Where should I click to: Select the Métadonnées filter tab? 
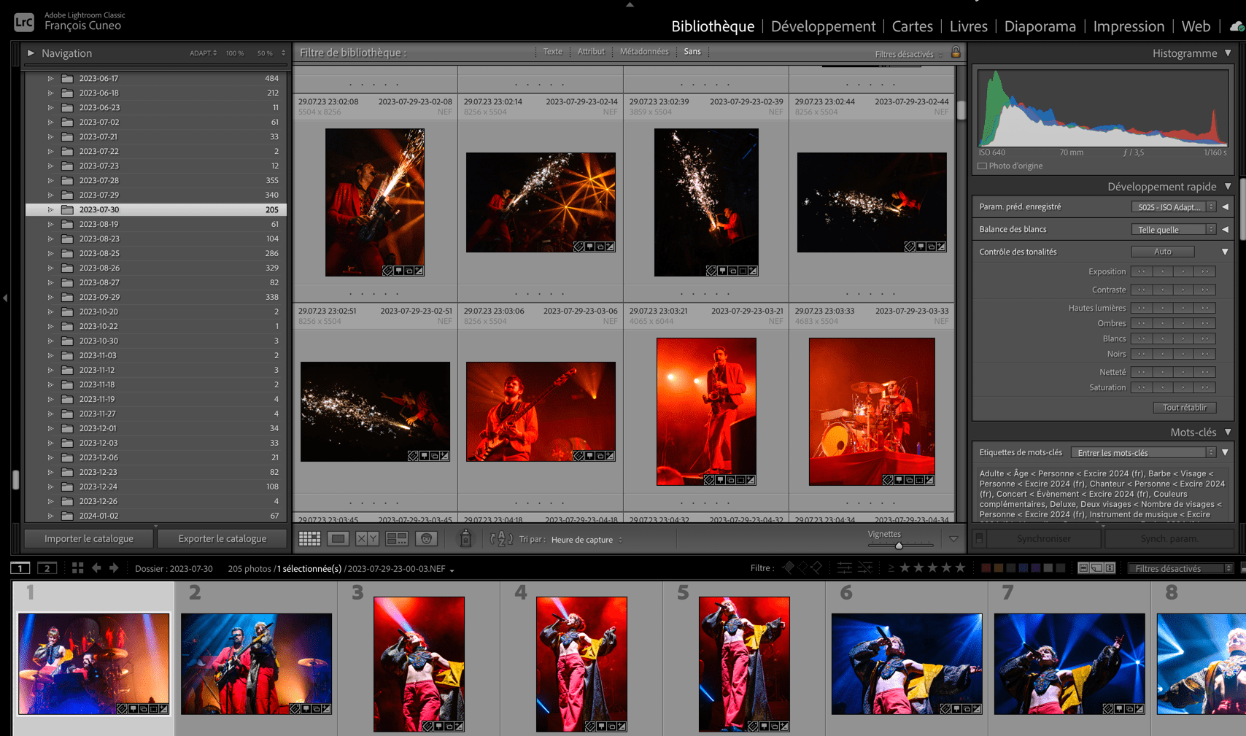[x=643, y=52]
